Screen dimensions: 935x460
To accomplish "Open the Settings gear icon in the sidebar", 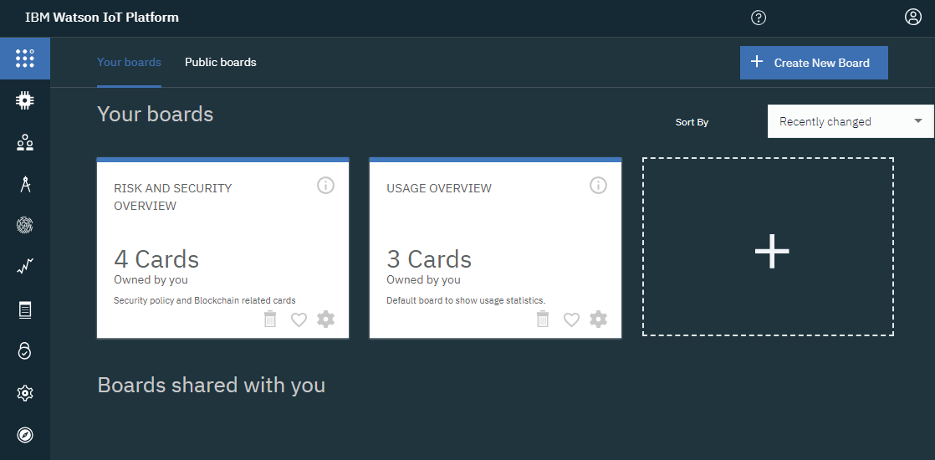I will pyautogui.click(x=25, y=393).
